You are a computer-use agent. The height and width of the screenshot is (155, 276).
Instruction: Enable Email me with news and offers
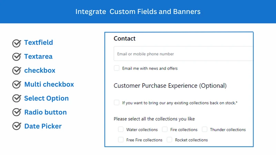point(117,68)
